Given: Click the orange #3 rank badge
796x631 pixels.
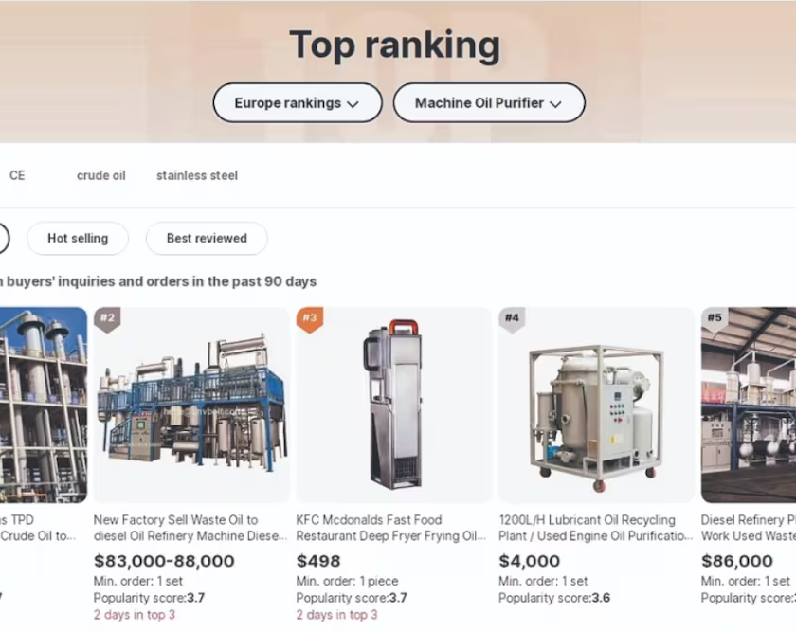Looking at the screenshot, I should pos(310,319).
